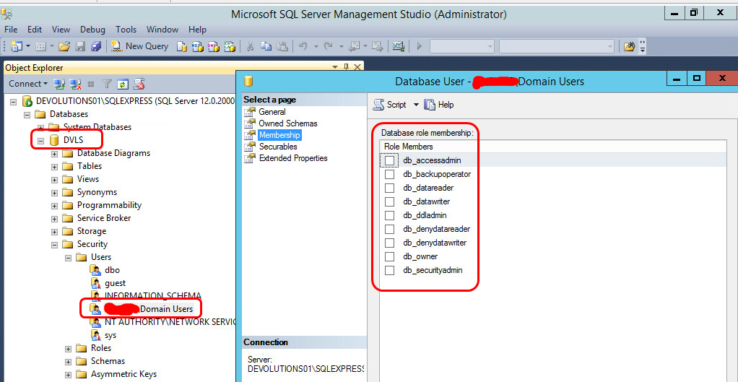
Task: Click the New Project toolbar icon
Action: coord(17,46)
